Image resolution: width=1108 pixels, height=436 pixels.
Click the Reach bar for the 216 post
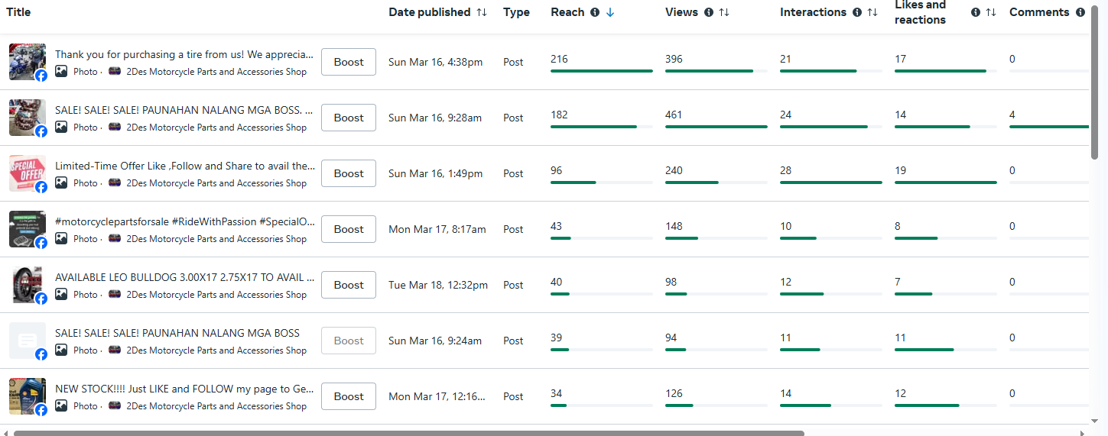click(601, 71)
